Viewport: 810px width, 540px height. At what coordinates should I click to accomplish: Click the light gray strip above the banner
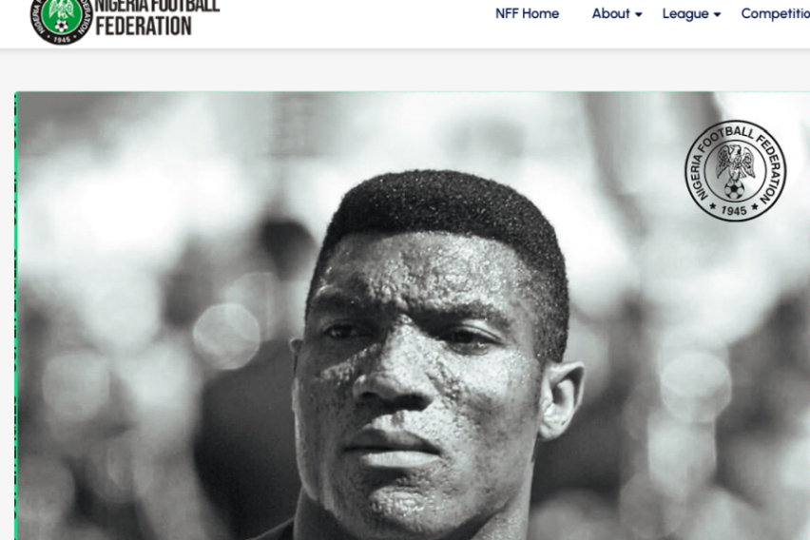pyautogui.click(x=405, y=70)
